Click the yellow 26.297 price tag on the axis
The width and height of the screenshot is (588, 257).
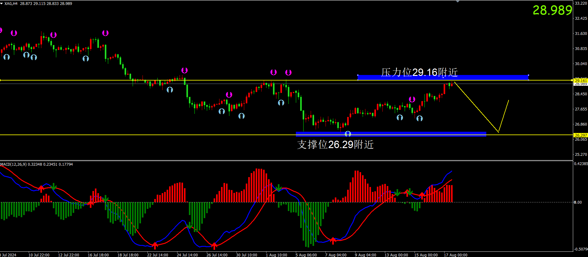point(580,135)
